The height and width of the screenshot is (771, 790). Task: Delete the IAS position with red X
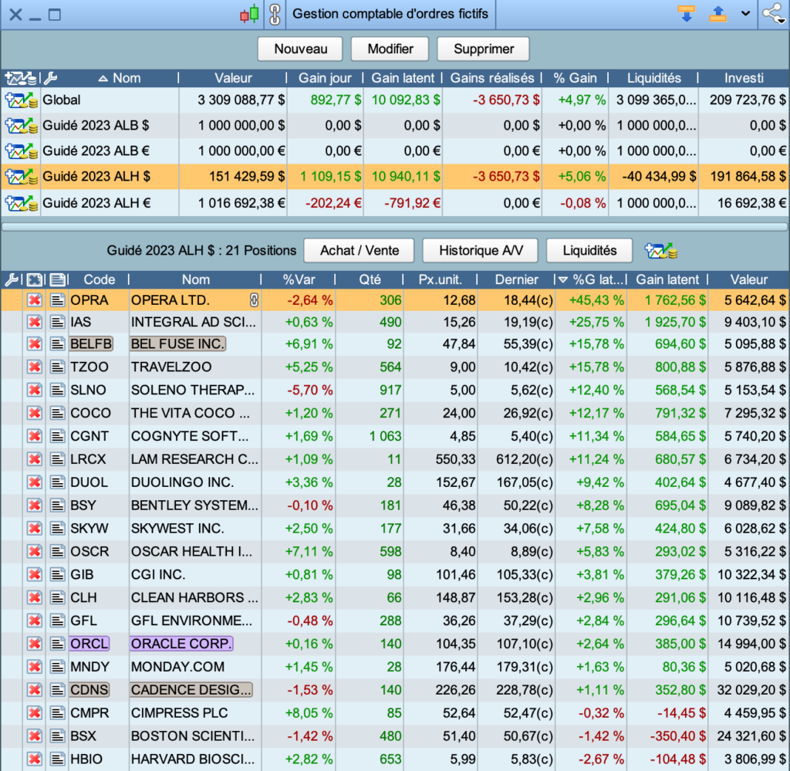click(34, 322)
